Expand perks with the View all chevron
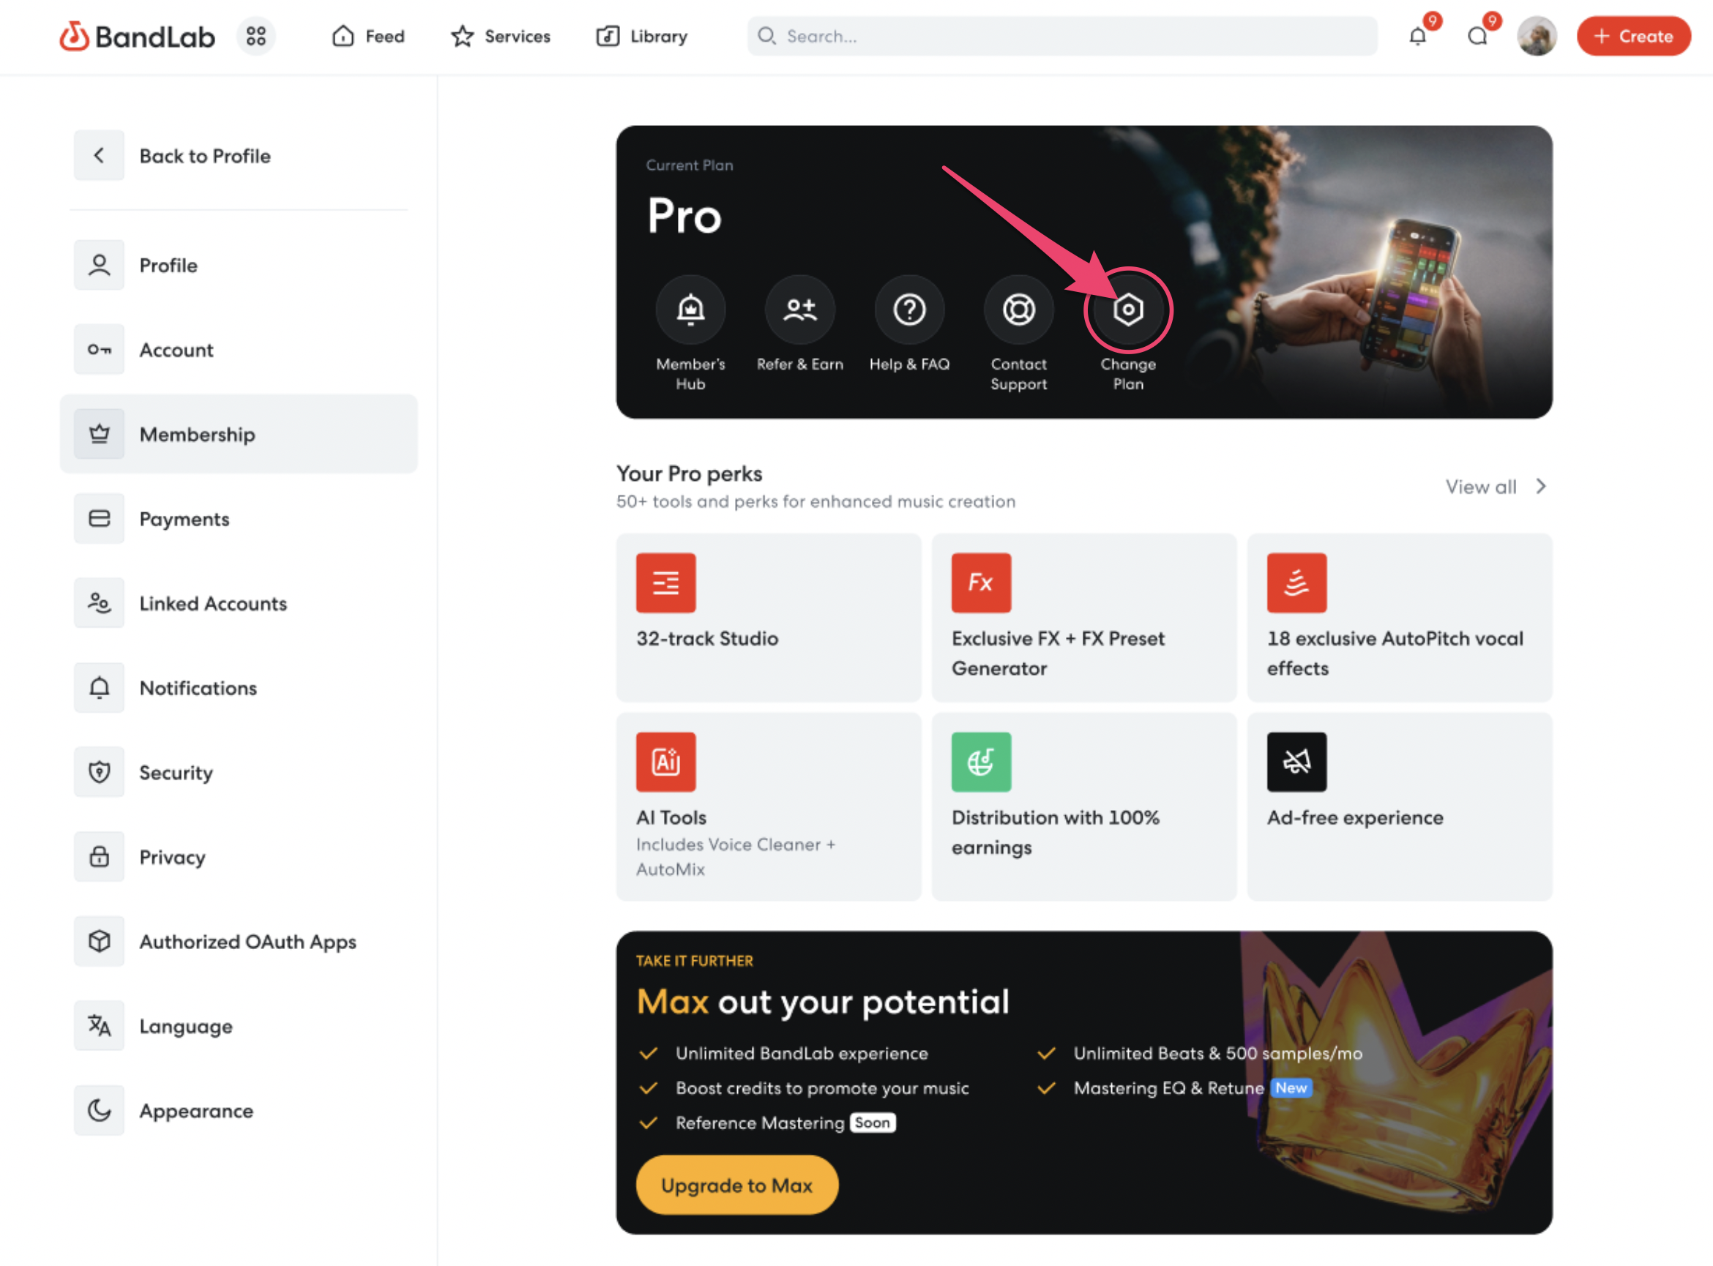The image size is (1713, 1266). 1540,487
